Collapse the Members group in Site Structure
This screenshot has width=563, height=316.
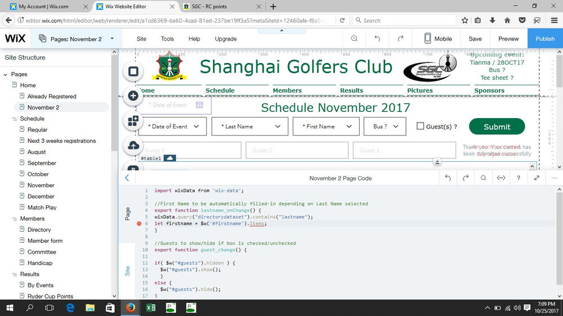15,219
